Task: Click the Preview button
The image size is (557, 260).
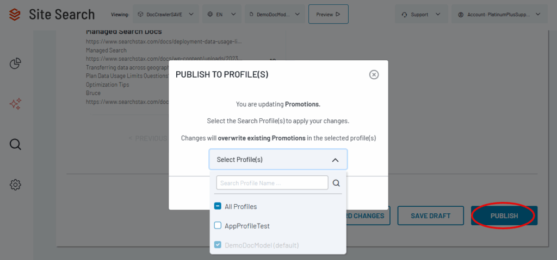Action: [328, 14]
